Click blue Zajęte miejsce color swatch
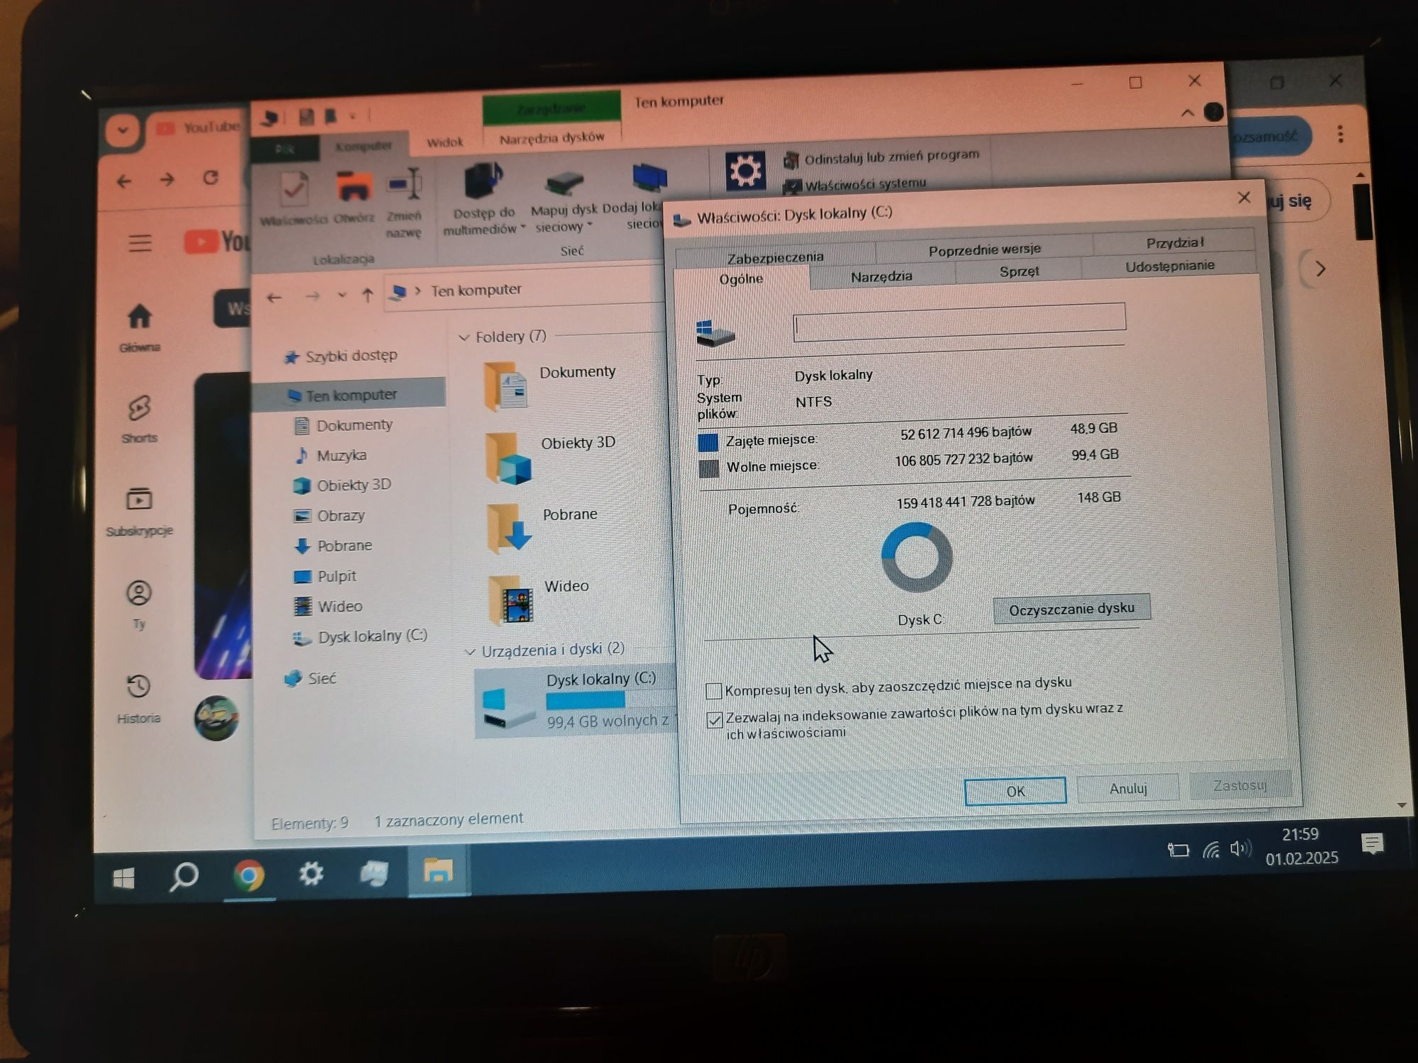The height and width of the screenshot is (1063, 1418). click(x=708, y=442)
